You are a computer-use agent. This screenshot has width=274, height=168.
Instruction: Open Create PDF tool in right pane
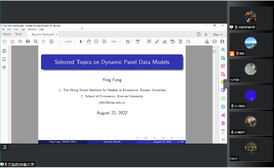(223, 74)
